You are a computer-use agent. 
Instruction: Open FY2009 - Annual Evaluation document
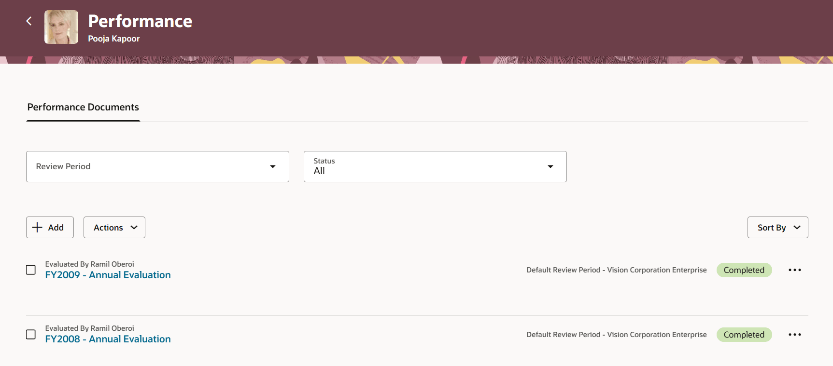108,275
